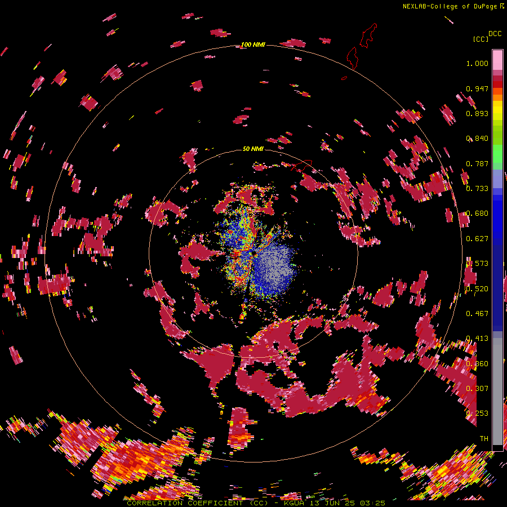Select the 0.787 color scale value

[477, 163]
